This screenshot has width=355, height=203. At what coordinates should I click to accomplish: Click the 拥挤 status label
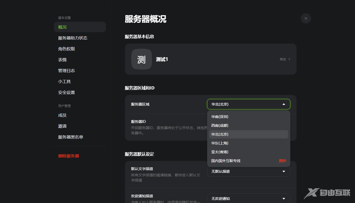(282, 161)
